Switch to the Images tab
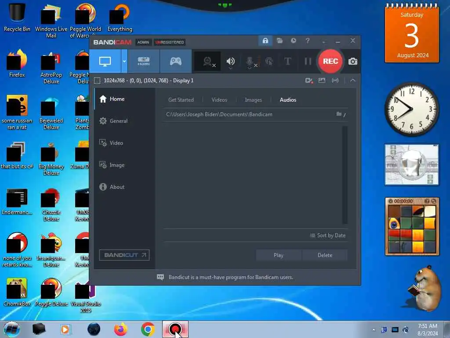 (253, 100)
